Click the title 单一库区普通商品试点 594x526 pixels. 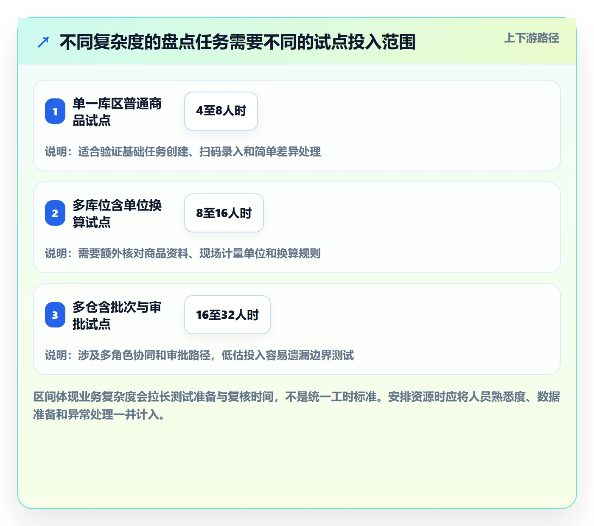117,112
